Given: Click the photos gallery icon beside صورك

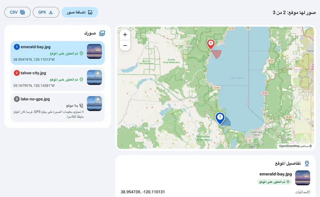Looking at the screenshot, I should [x=102, y=33].
